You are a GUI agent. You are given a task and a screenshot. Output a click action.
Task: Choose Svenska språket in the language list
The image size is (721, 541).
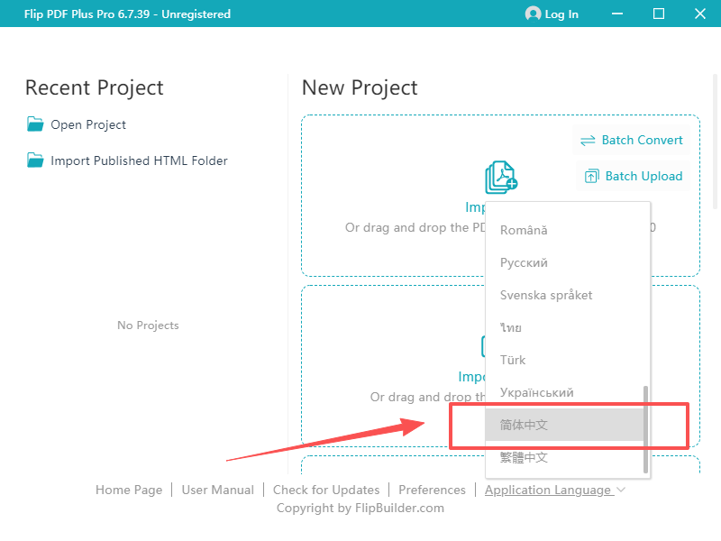click(x=546, y=295)
